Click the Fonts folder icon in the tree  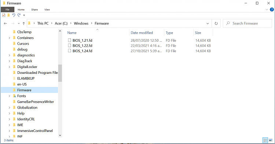[14, 96]
